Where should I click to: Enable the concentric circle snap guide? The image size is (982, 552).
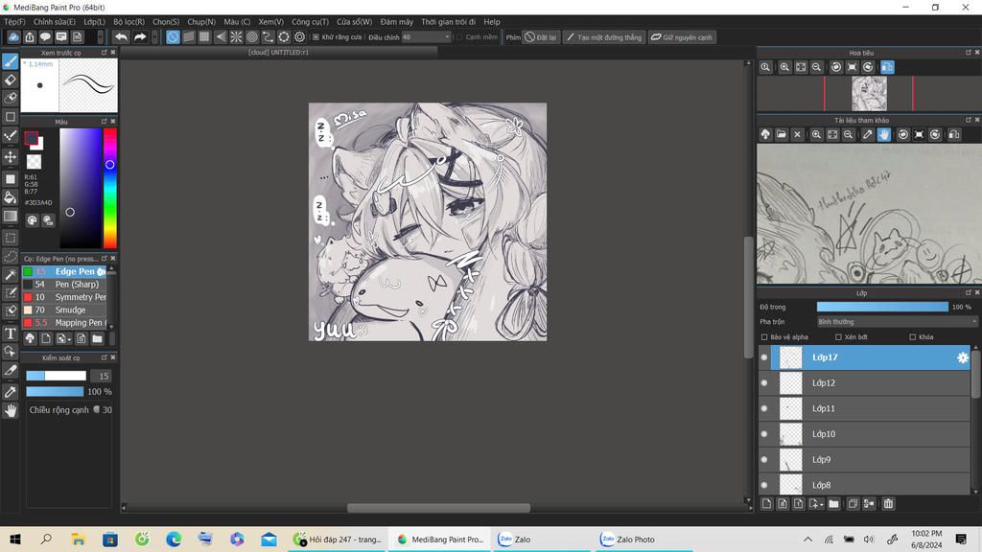252,37
